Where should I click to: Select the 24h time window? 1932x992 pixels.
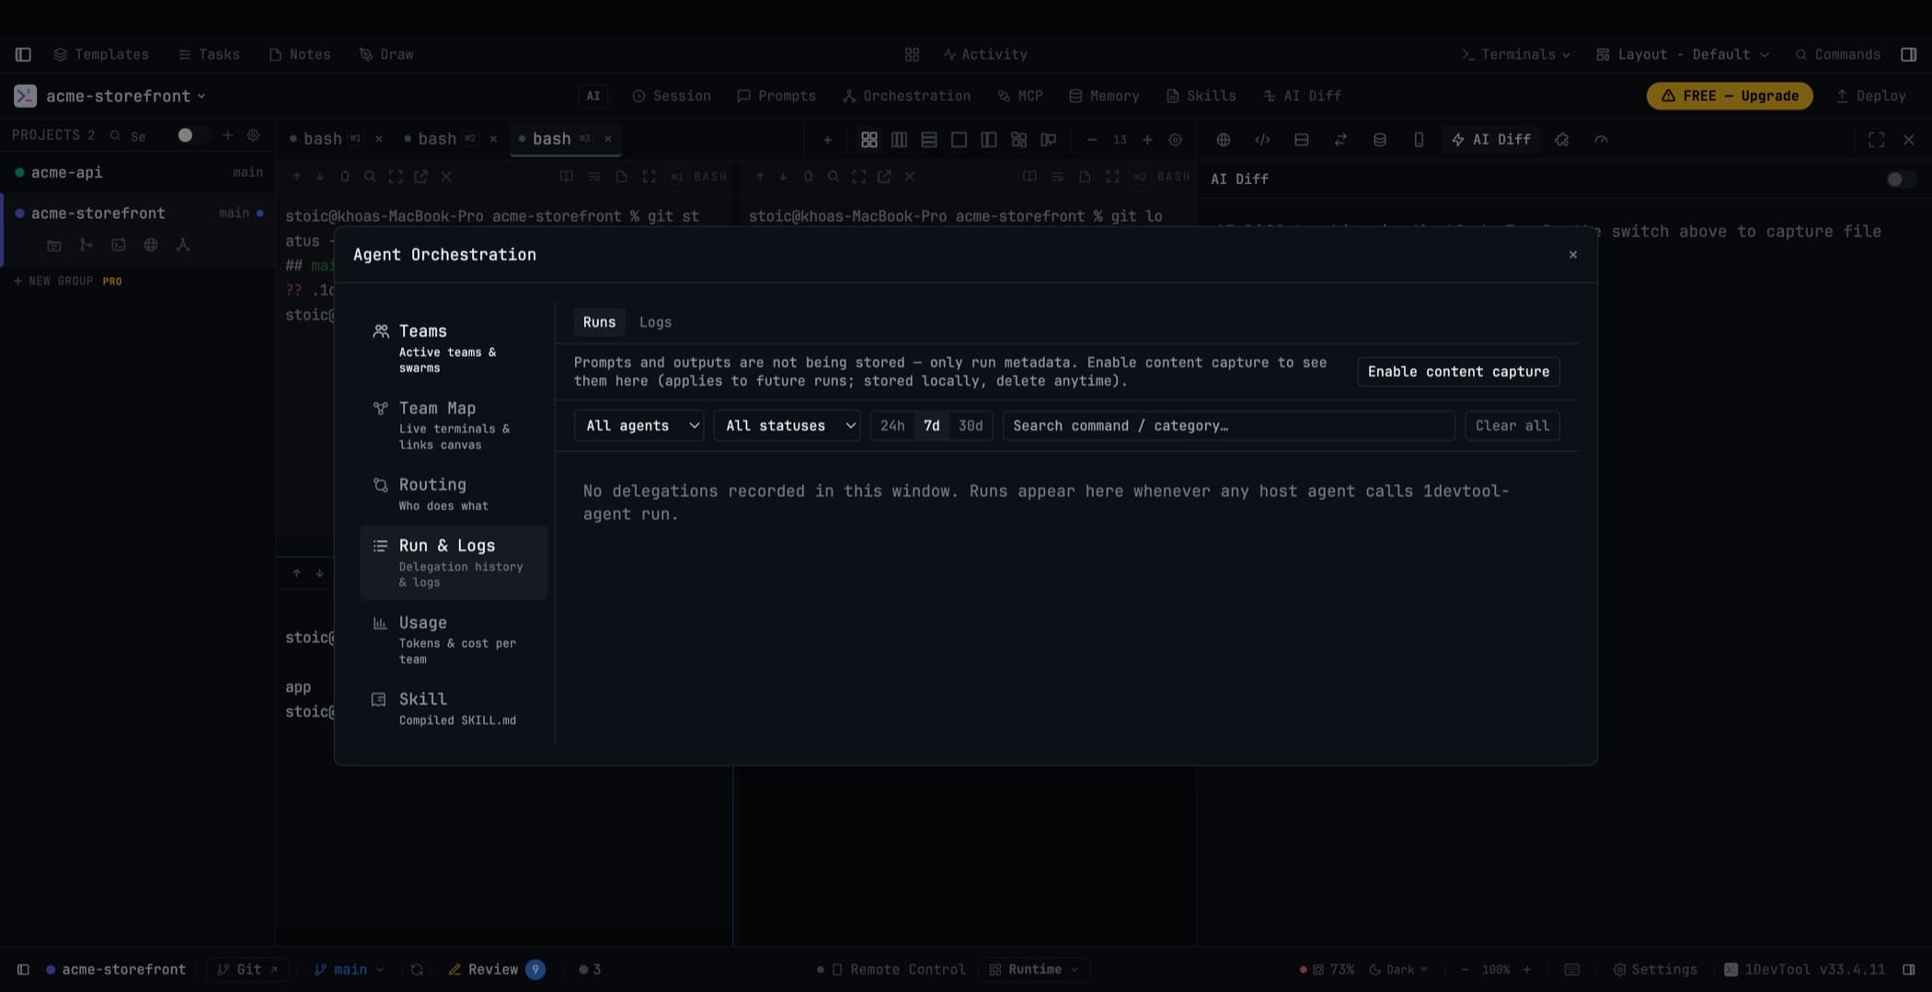(892, 426)
